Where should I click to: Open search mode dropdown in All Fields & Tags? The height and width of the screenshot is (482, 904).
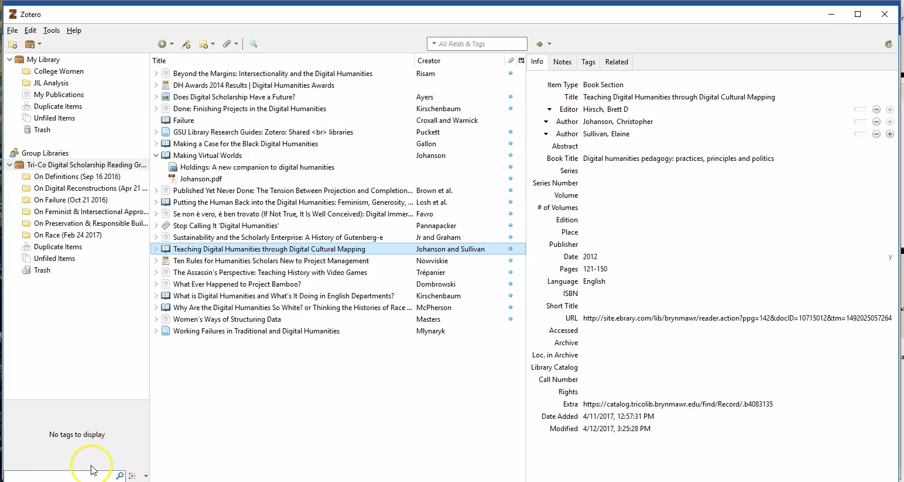pyautogui.click(x=434, y=44)
